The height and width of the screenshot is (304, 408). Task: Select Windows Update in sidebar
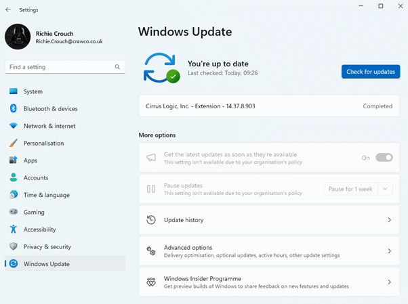tap(65, 263)
